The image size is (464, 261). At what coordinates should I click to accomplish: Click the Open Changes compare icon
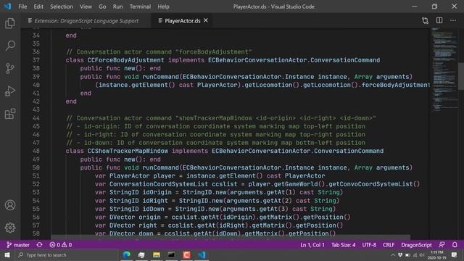[x=426, y=20]
